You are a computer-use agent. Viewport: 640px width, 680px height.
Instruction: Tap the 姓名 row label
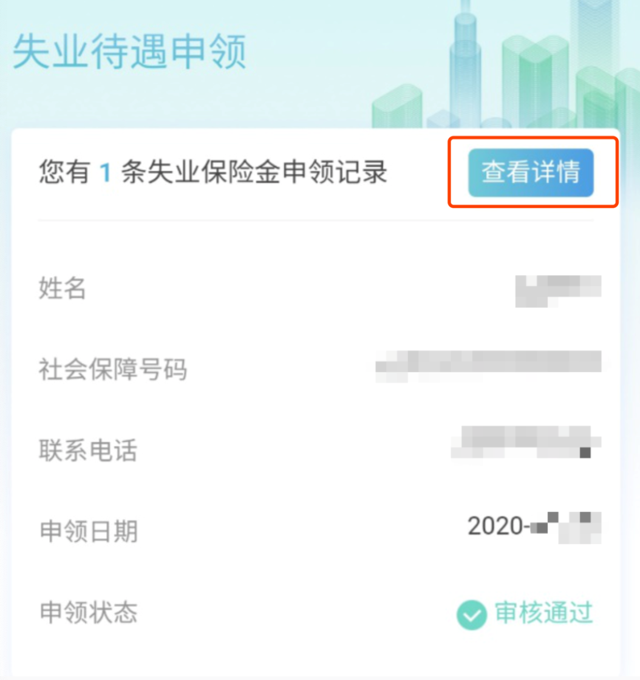(63, 288)
